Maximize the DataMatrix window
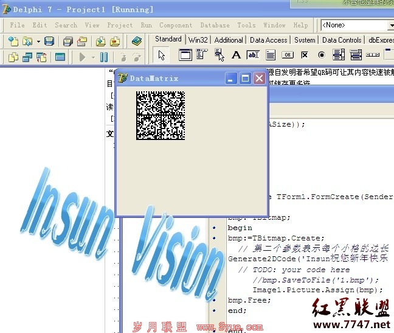The height and width of the screenshot is (333, 394). tap(245, 79)
